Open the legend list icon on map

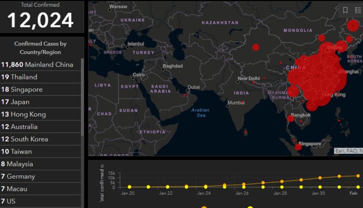[x=358, y=10]
